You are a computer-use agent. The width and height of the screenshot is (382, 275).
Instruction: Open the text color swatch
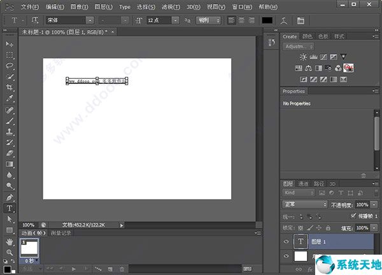[x=267, y=20]
